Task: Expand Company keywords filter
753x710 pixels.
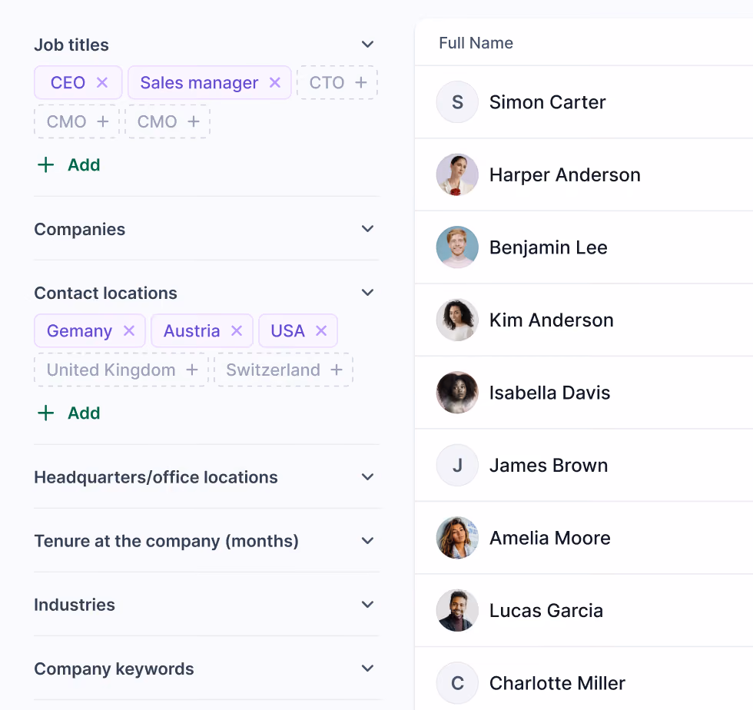Action: (x=367, y=669)
